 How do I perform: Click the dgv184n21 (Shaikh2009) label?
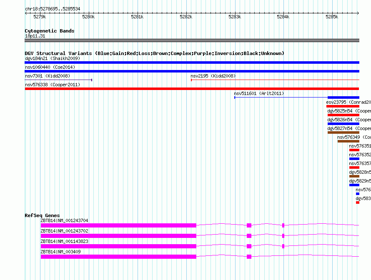tap(53, 58)
